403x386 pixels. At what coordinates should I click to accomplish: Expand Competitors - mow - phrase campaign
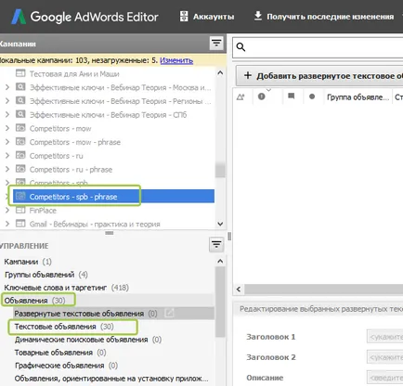point(7,142)
